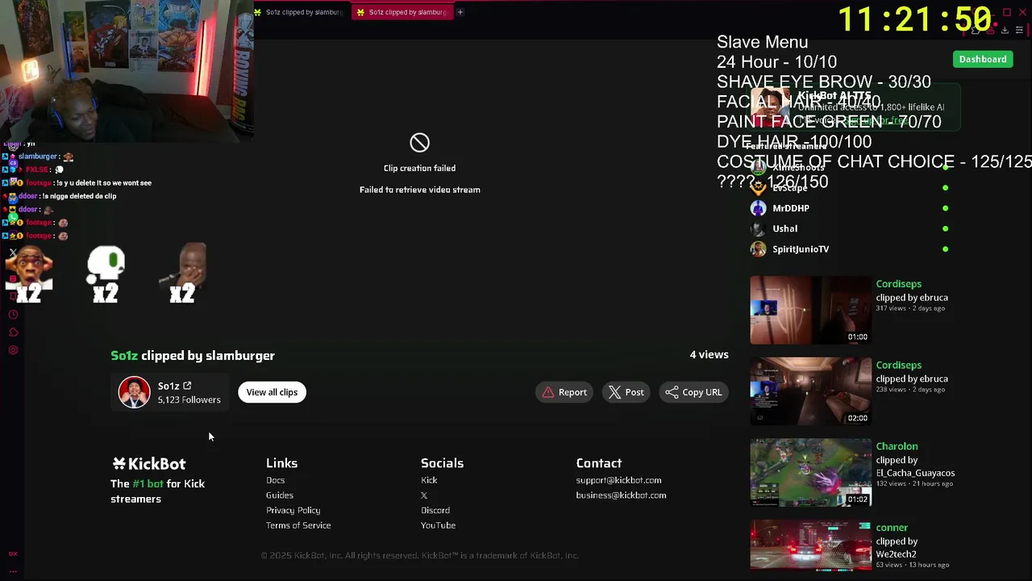This screenshot has width=1032, height=581.
Task: Open a new browser tab with plus
Action: [460, 12]
